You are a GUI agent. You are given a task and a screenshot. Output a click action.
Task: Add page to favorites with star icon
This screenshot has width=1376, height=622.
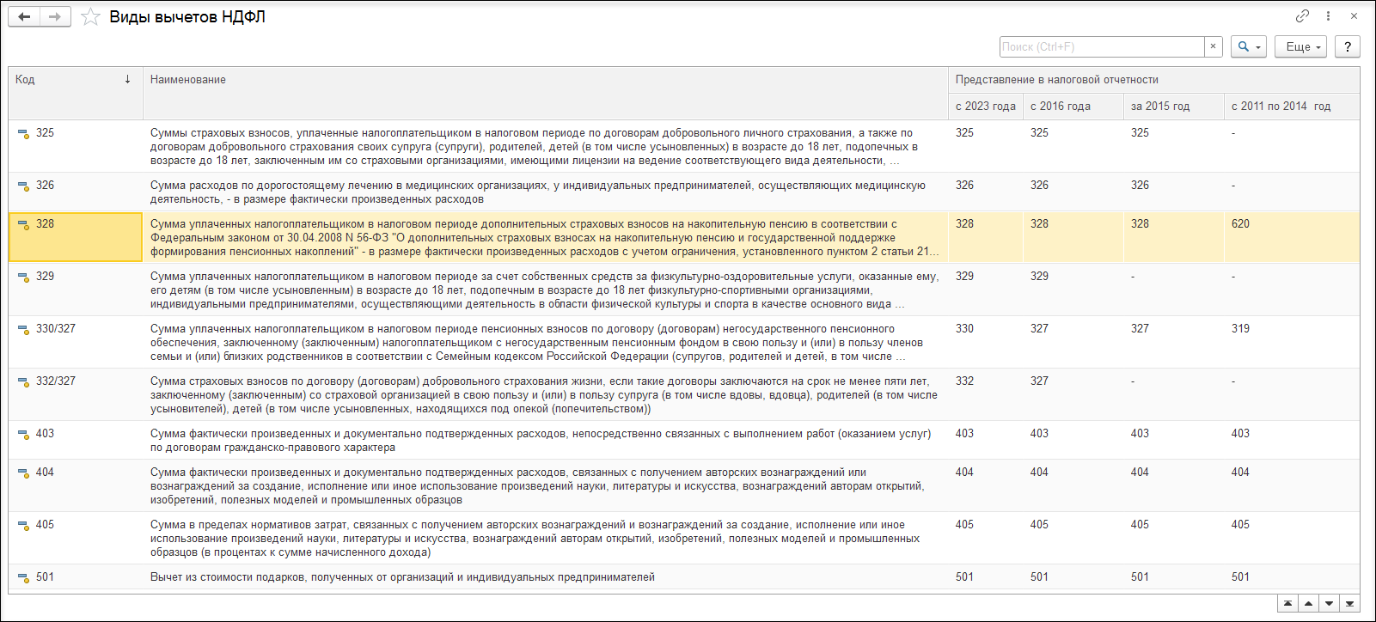click(x=90, y=17)
